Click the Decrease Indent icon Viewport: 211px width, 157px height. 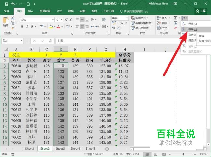(93, 27)
